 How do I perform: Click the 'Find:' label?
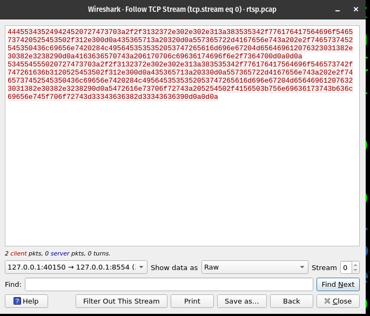click(x=13, y=285)
